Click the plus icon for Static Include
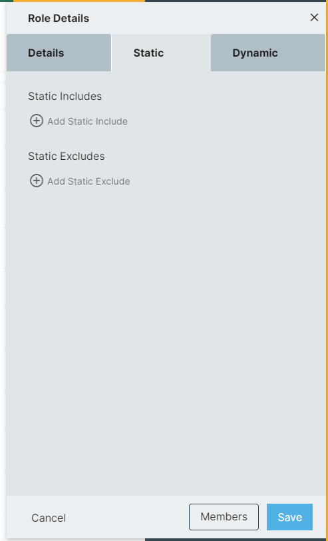This screenshot has height=541, width=328. coord(37,121)
